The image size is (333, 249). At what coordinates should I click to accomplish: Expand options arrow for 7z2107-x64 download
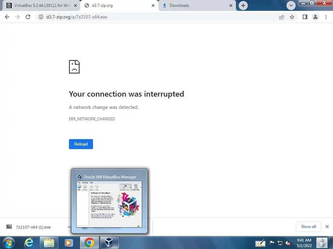coord(69,227)
